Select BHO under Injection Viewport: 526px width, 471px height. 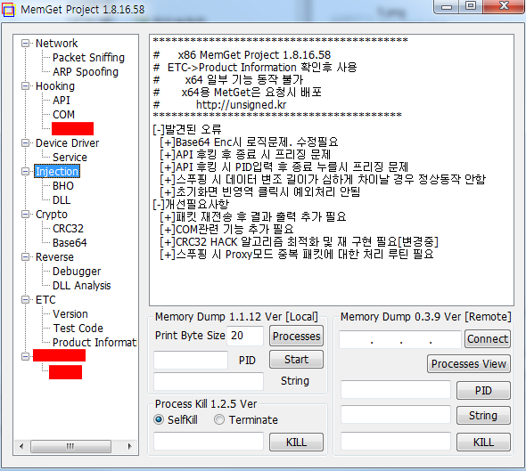(x=63, y=185)
